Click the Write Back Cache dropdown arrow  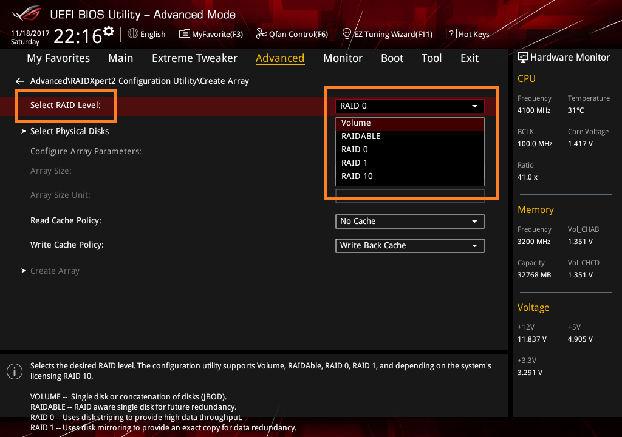(474, 246)
